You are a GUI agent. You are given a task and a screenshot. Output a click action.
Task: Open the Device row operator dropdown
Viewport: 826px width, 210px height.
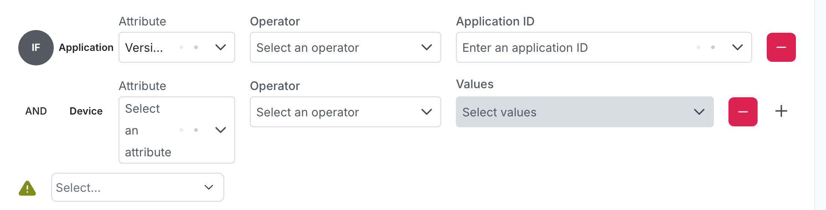click(337, 112)
